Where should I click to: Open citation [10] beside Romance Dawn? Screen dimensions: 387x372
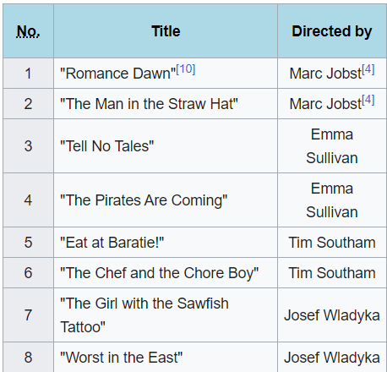coord(185,69)
